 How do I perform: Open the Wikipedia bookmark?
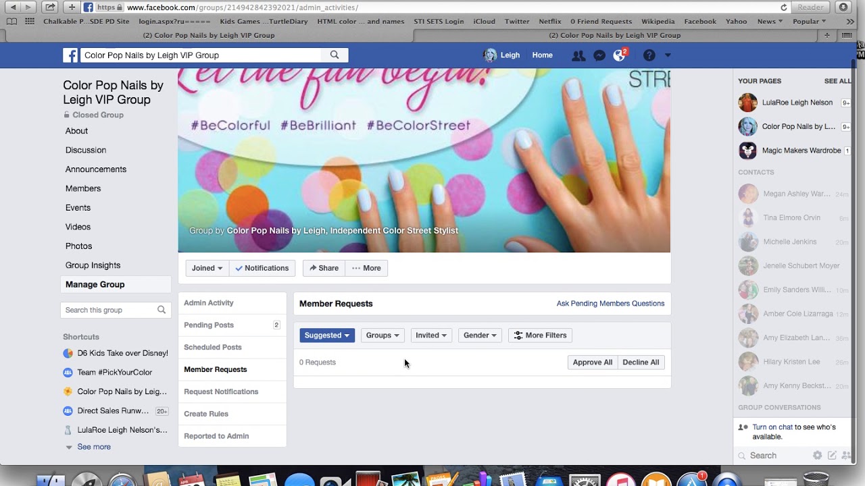click(x=658, y=22)
